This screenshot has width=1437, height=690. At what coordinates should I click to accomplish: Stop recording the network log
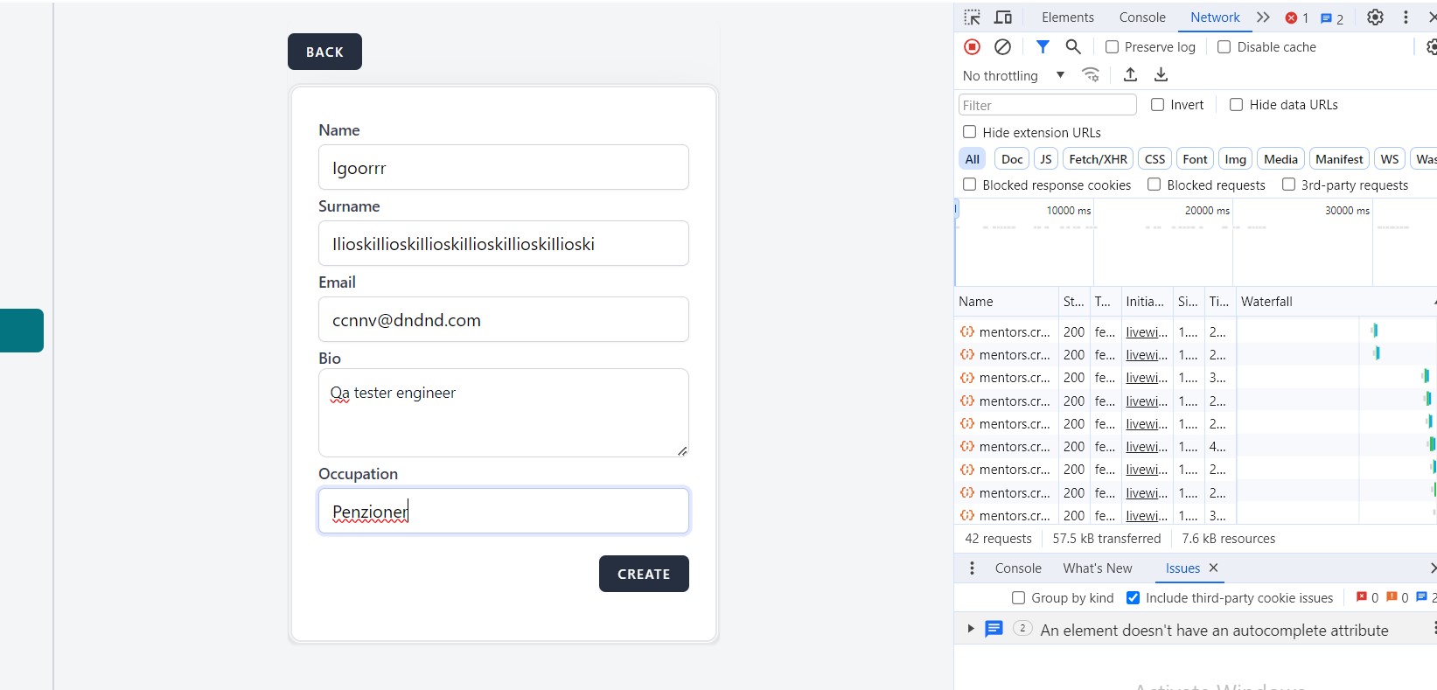(x=972, y=47)
